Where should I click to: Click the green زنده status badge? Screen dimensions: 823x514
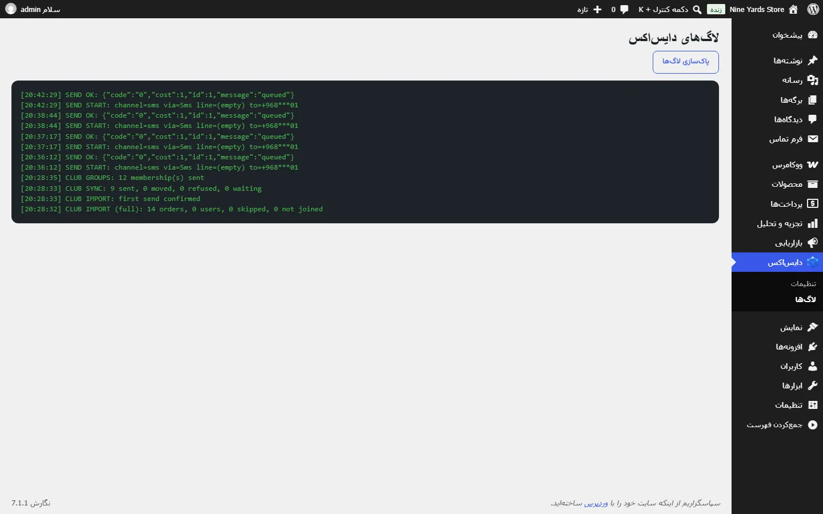point(716,9)
